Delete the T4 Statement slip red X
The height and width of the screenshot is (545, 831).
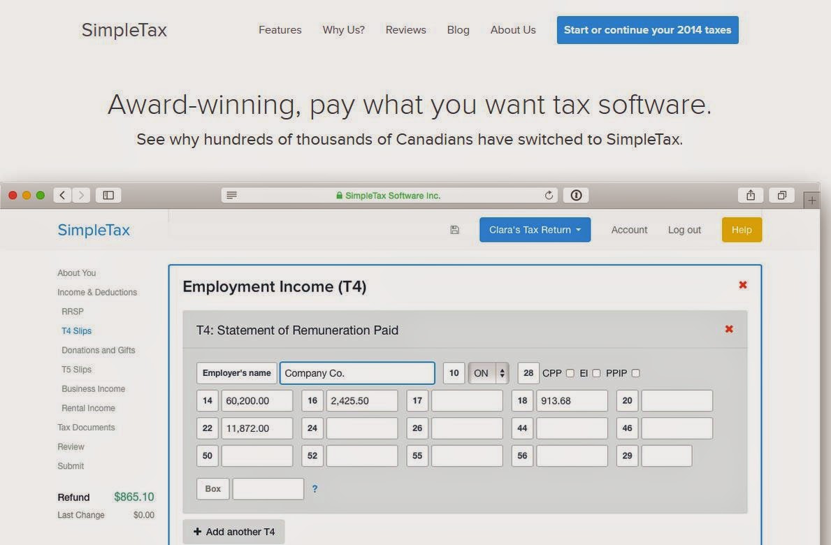pyautogui.click(x=729, y=329)
